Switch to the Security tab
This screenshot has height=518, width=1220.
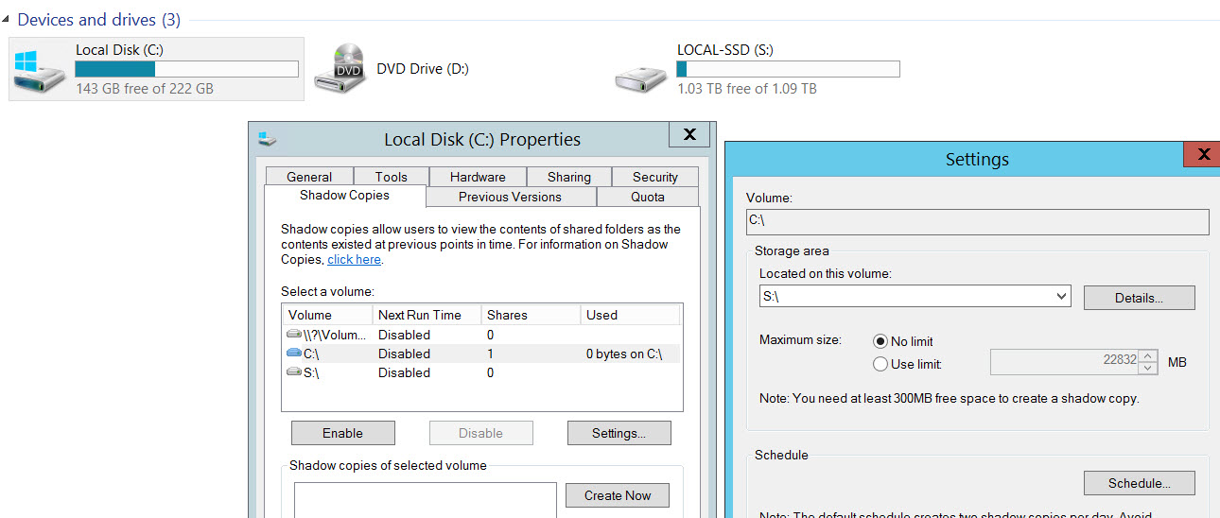[655, 177]
